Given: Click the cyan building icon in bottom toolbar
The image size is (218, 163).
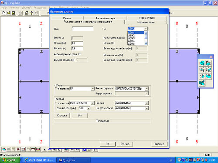Looking at the screenshot, I should 4,149.
